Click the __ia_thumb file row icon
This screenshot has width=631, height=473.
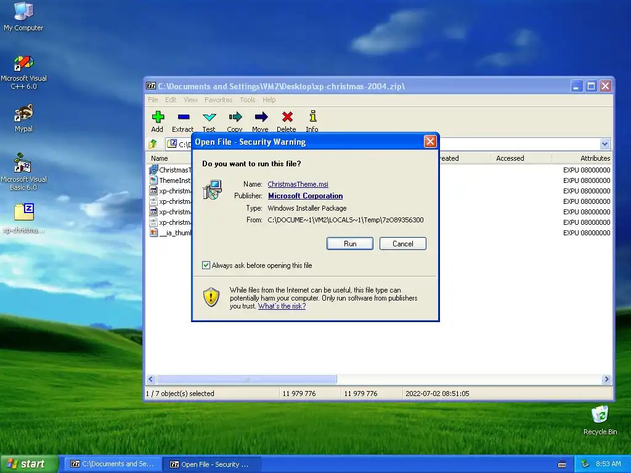coord(153,232)
